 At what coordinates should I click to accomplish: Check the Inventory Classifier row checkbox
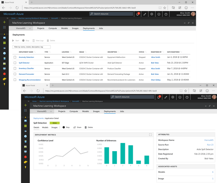15,68
